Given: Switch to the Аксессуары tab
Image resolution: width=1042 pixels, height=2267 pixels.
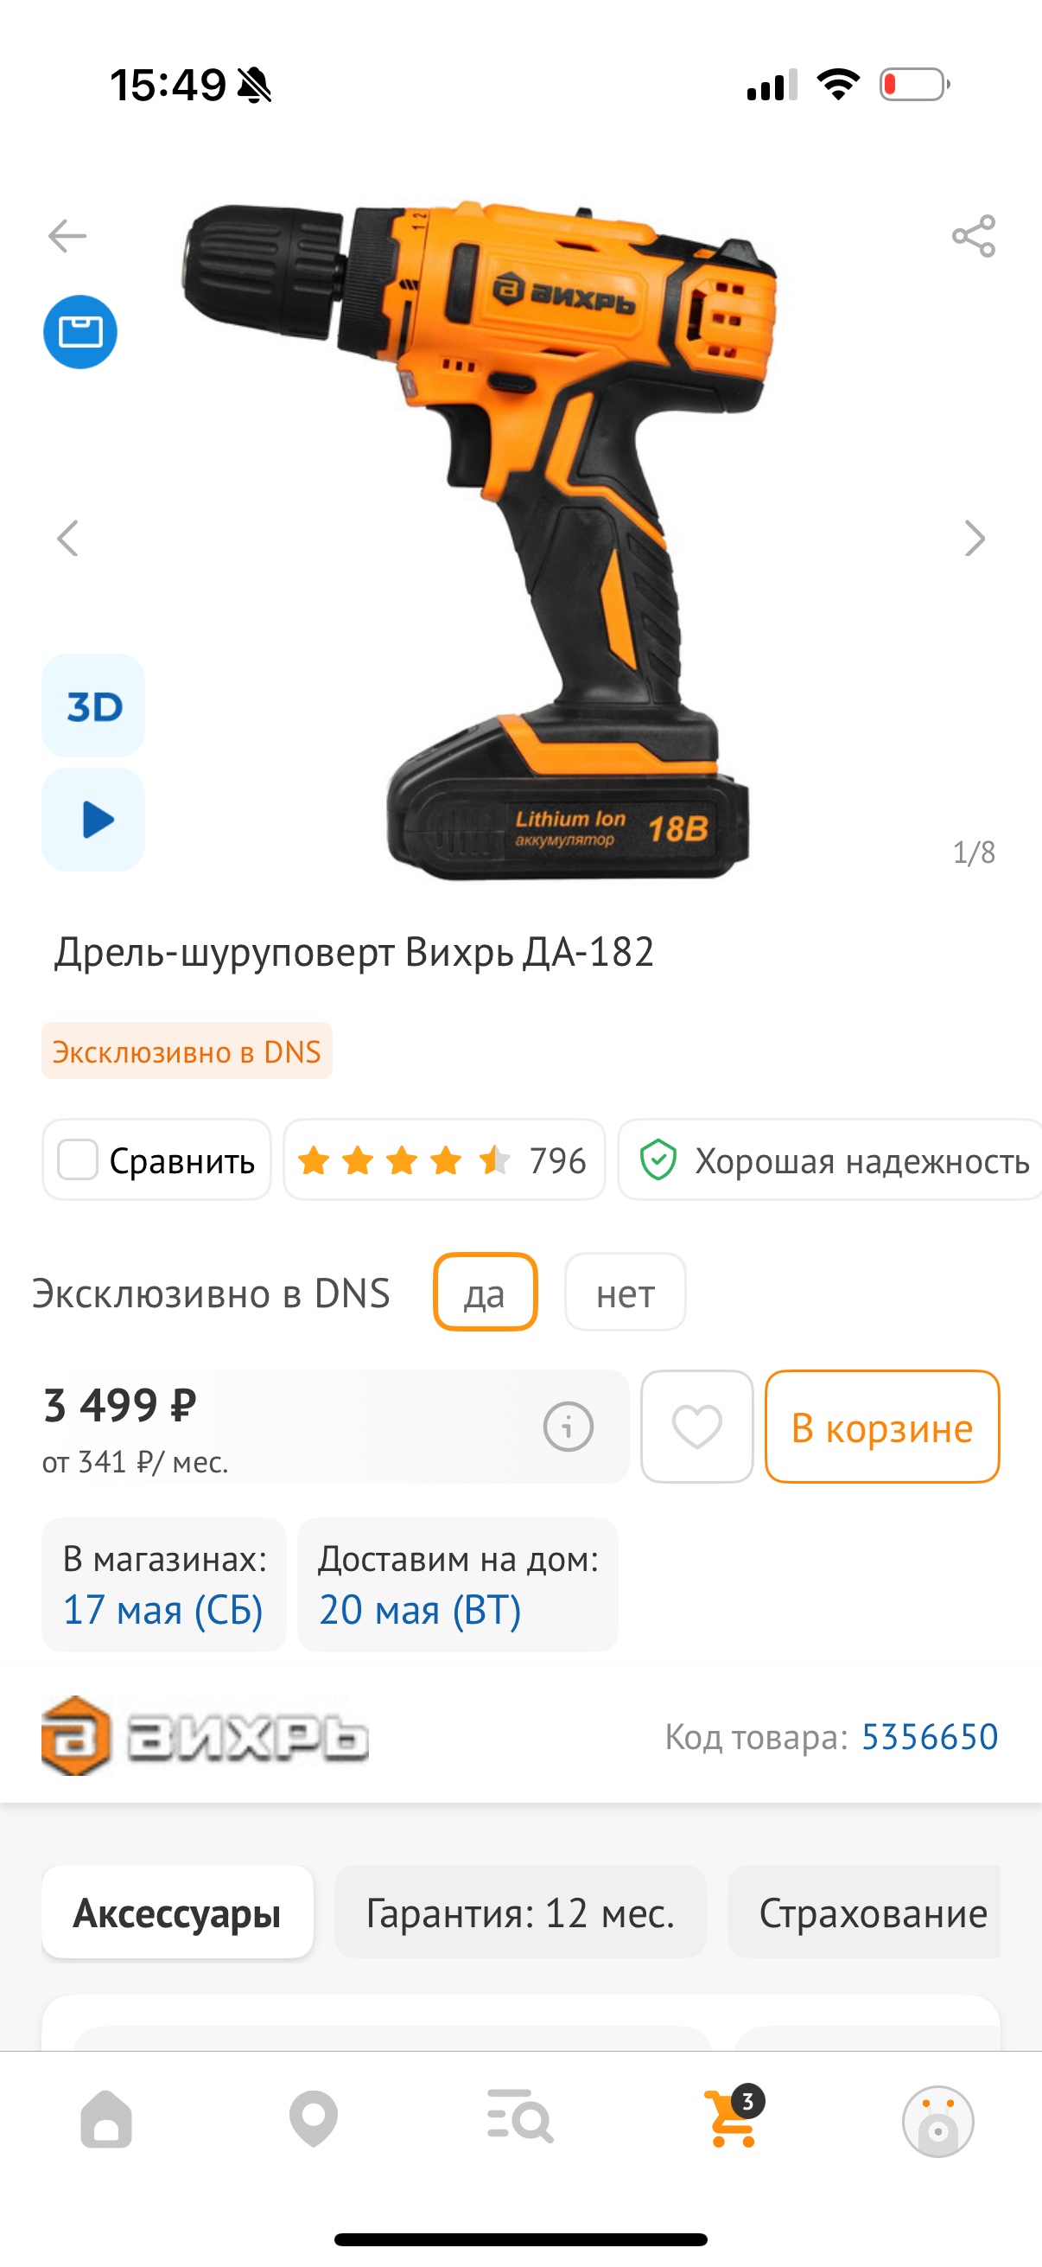Looking at the screenshot, I should 178,1912.
